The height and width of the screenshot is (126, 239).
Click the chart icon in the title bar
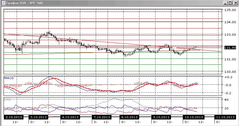(3, 3)
